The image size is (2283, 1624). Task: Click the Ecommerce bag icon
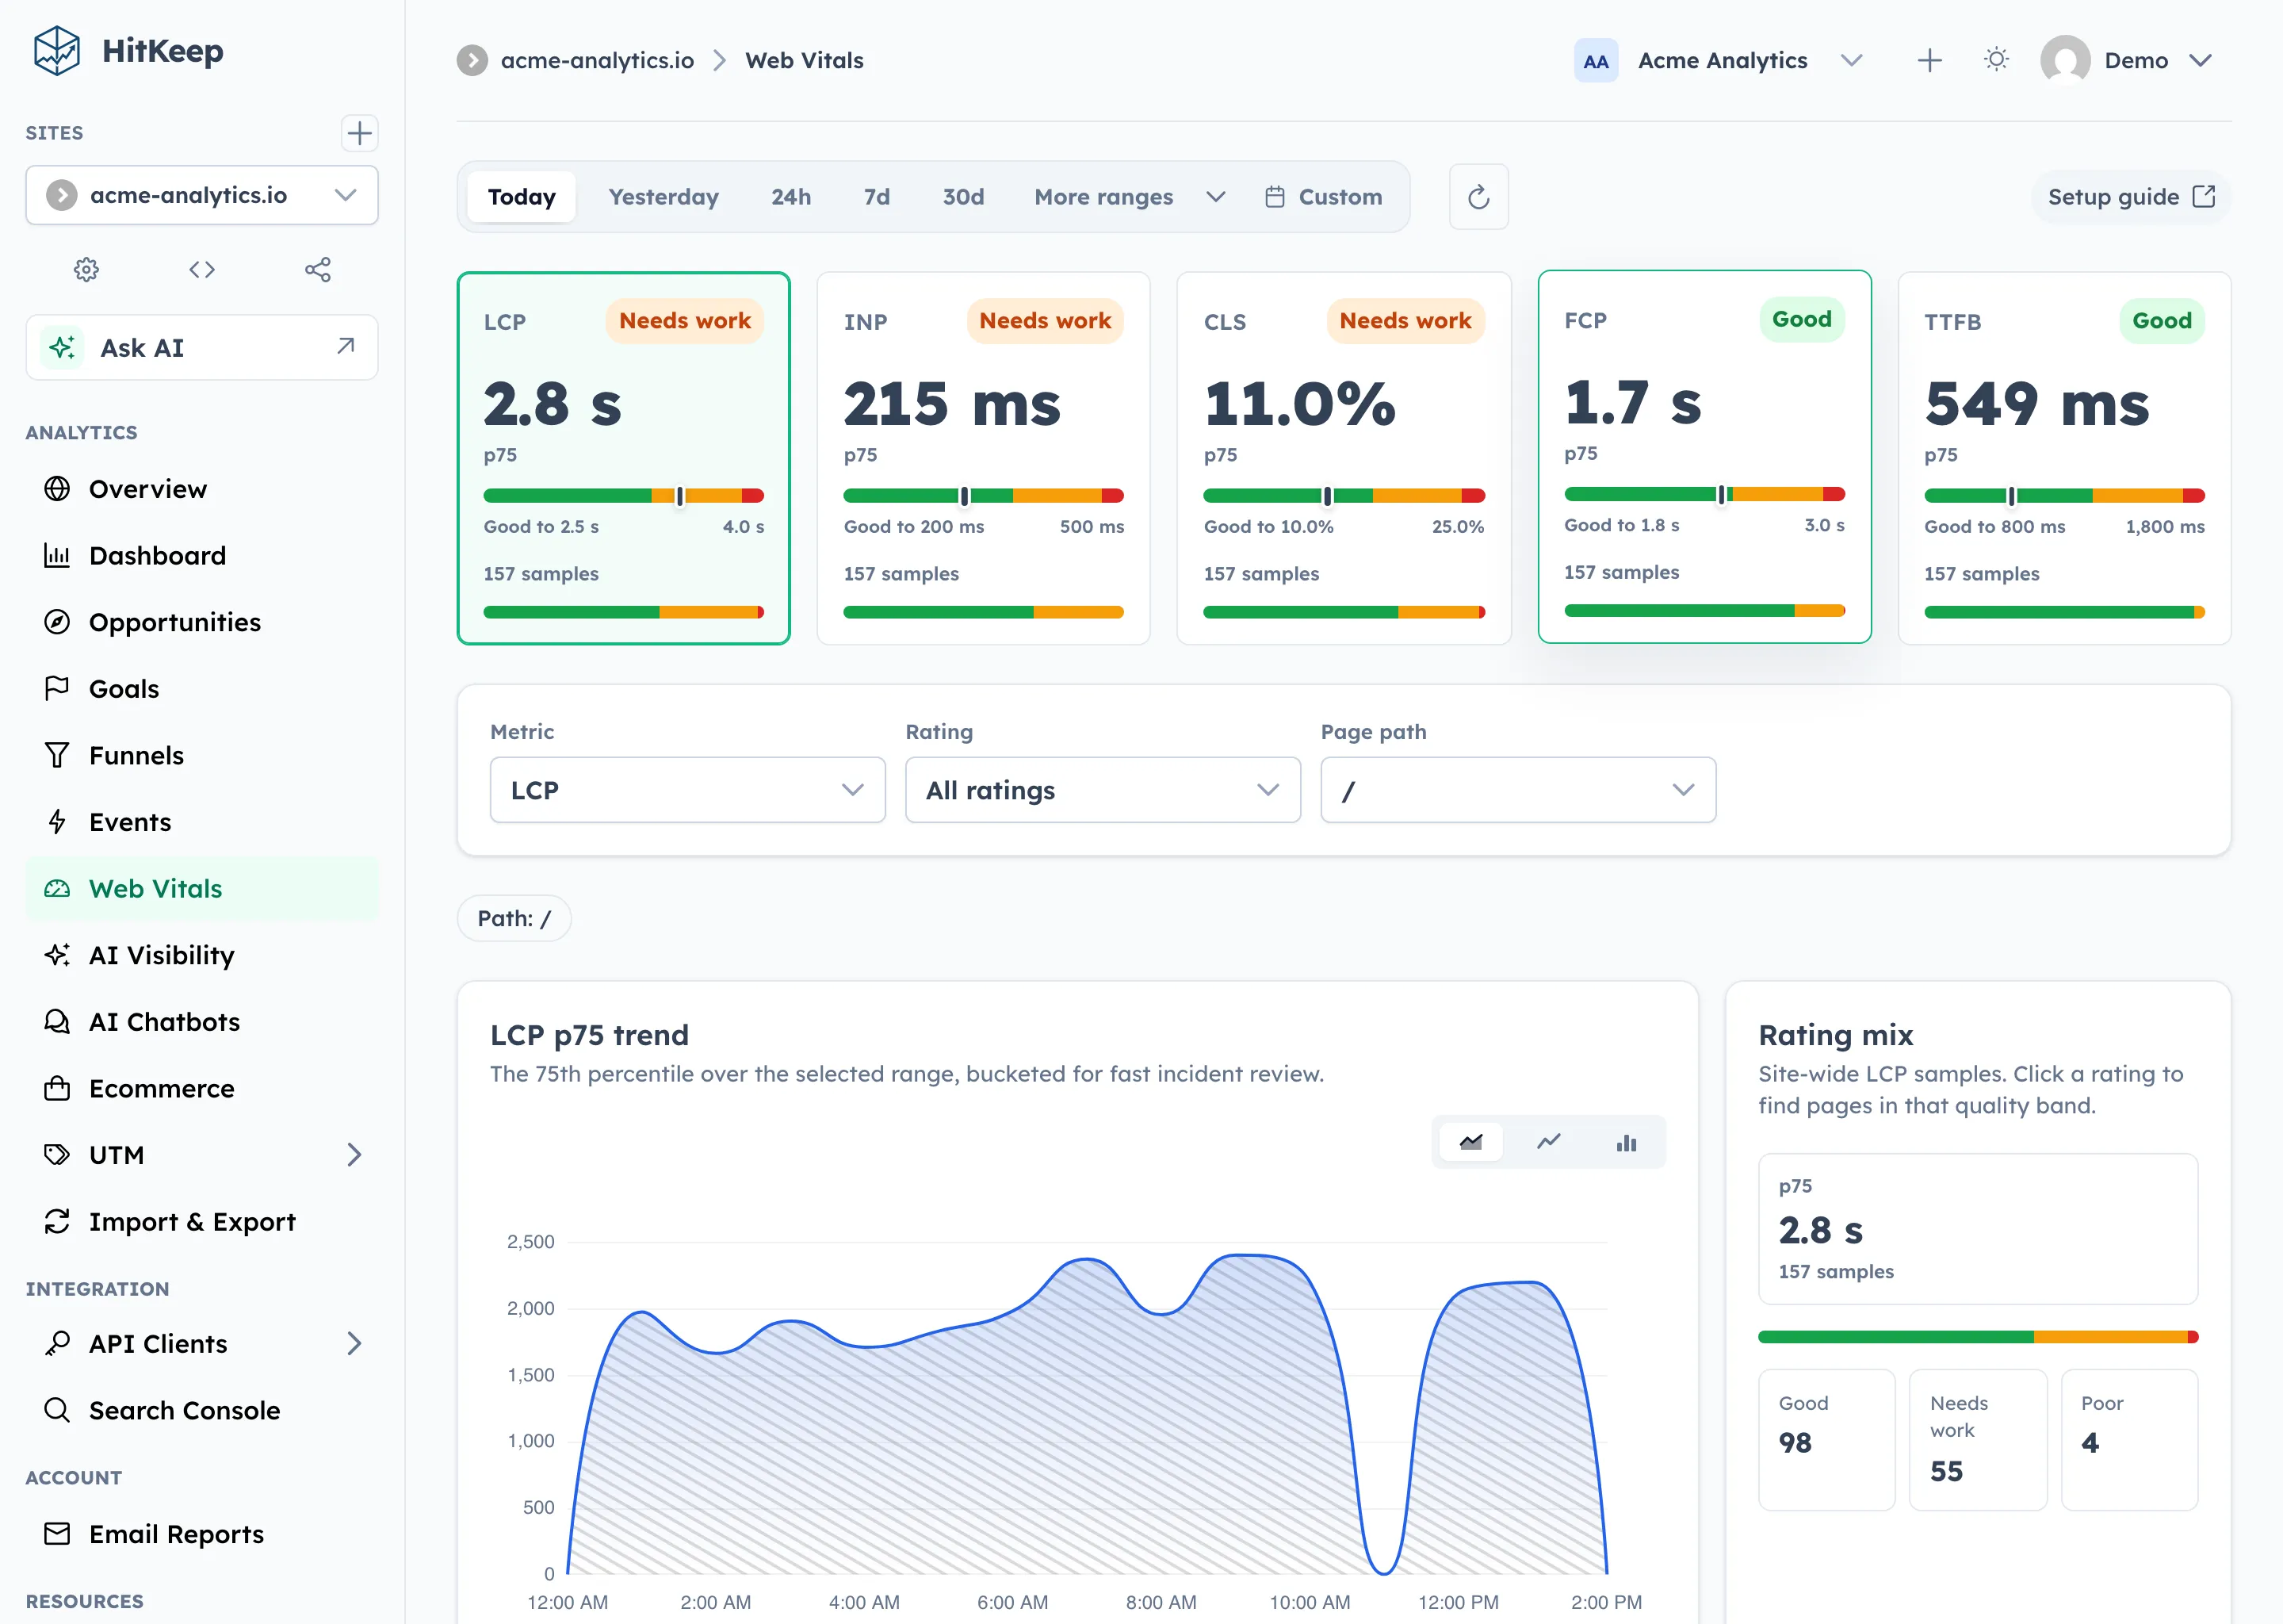tap(57, 1088)
